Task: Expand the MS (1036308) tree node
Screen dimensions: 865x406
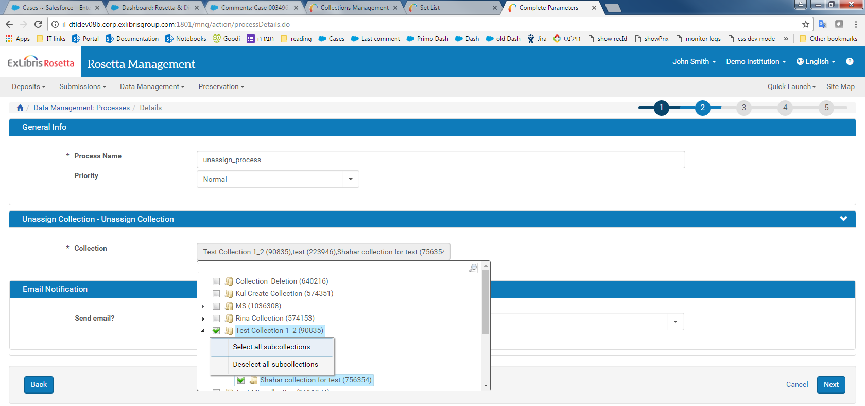Action: click(203, 306)
